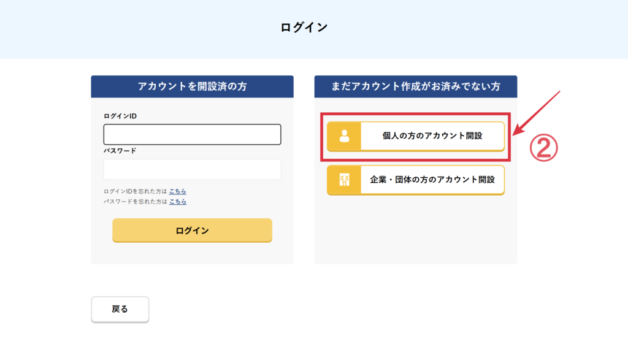Viewport: 628px width, 355px height.
Task: Open 企業・団体の方のアカウント開設
Action: click(x=416, y=180)
